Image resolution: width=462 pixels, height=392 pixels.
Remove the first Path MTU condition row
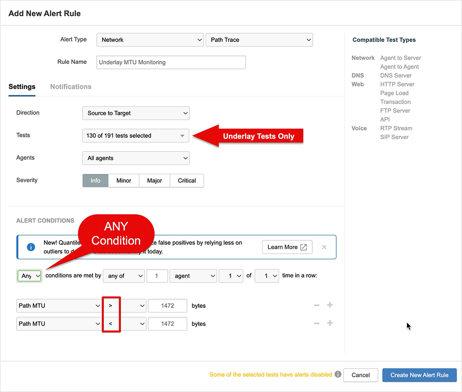[x=316, y=306]
